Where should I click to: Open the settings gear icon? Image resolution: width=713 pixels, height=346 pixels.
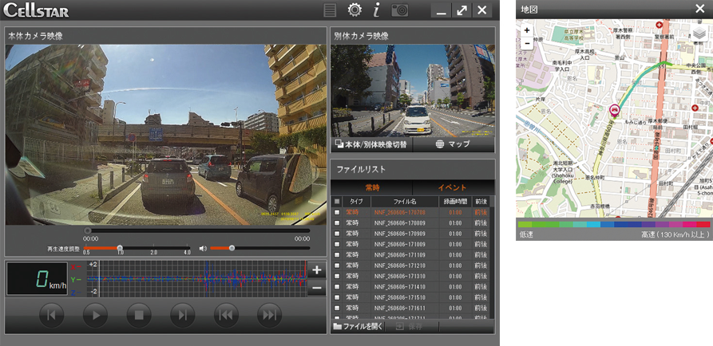click(355, 10)
